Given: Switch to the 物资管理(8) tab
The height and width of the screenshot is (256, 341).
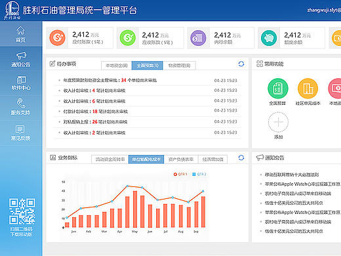Looking at the screenshot, I should tap(179, 66).
